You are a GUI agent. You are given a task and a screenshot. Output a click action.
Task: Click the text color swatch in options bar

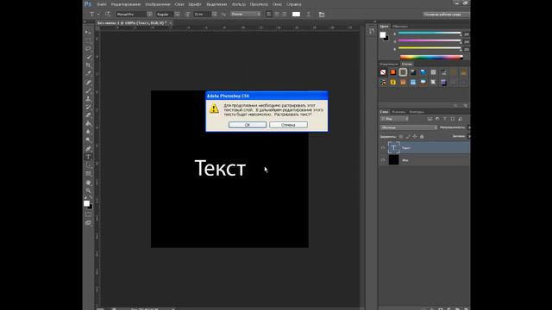pyautogui.click(x=296, y=15)
